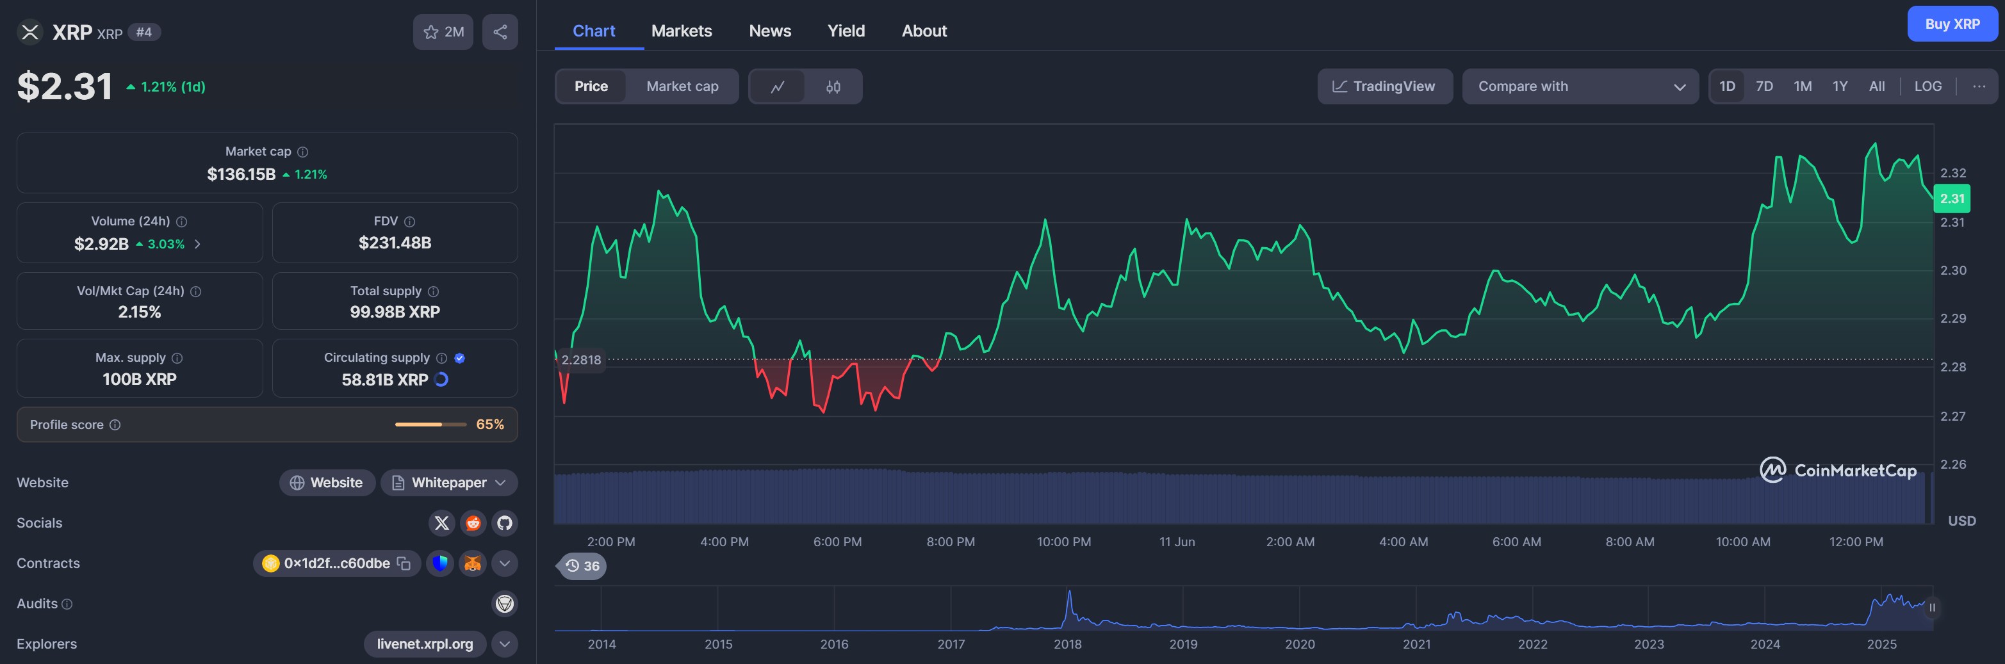Toggle LOG scale on chart

pyautogui.click(x=1927, y=86)
